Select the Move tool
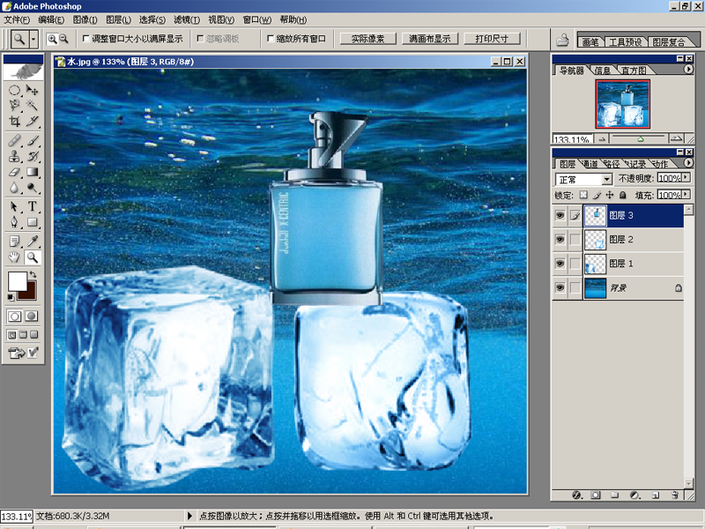The height and width of the screenshot is (529, 705). pos(32,90)
